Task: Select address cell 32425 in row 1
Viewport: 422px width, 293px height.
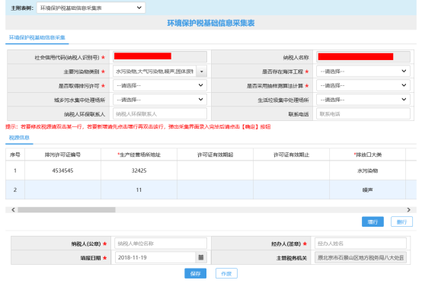Action: point(139,170)
